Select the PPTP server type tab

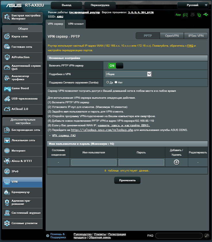point(148,36)
